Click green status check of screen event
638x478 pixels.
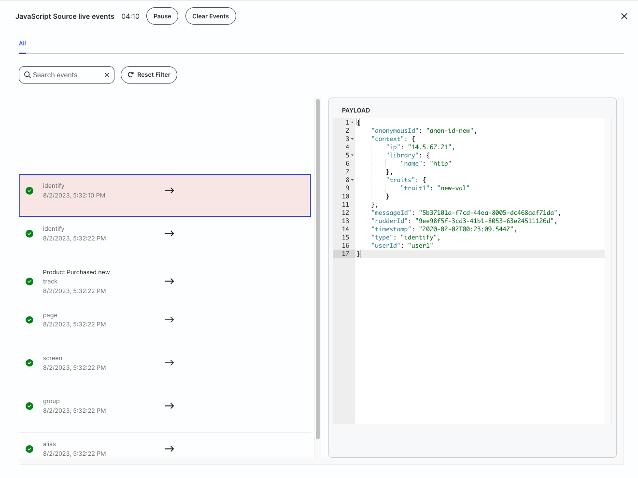tap(29, 363)
